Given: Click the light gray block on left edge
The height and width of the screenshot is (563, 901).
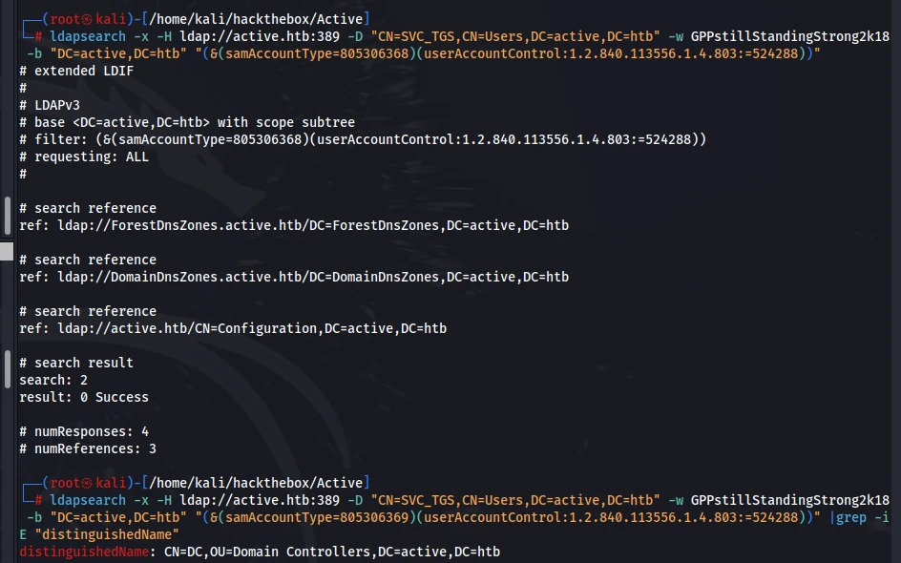Looking at the screenshot, I should [x=7, y=251].
